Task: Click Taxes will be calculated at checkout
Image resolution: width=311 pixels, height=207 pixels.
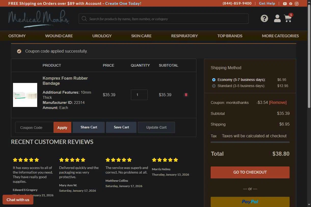Action: click(254, 136)
